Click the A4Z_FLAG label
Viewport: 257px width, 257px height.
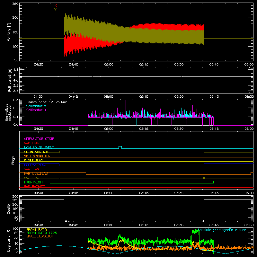click(31, 178)
